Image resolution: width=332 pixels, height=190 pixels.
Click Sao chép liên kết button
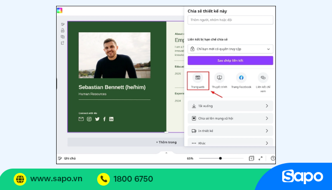pyautogui.click(x=230, y=60)
